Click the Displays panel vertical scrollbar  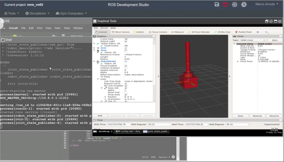tap(154, 70)
